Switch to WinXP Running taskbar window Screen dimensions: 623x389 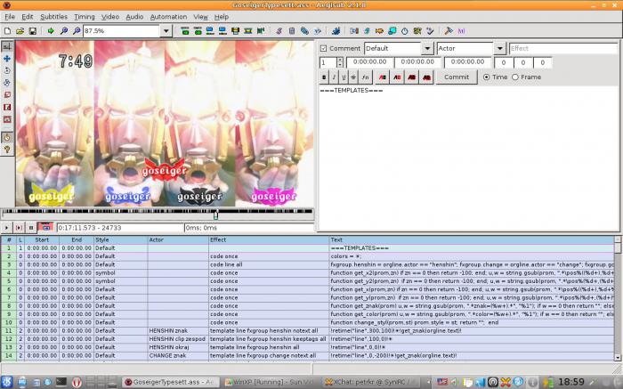(269, 382)
